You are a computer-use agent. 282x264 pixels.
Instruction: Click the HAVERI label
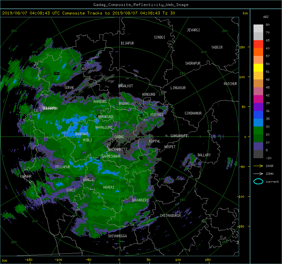[x=109, y=188]
